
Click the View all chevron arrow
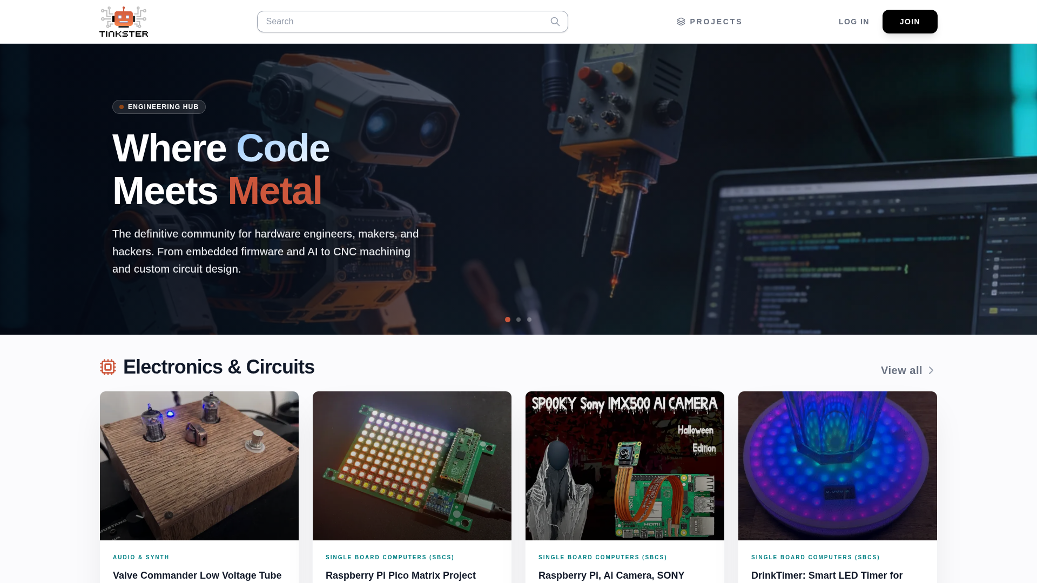(931, 370)
